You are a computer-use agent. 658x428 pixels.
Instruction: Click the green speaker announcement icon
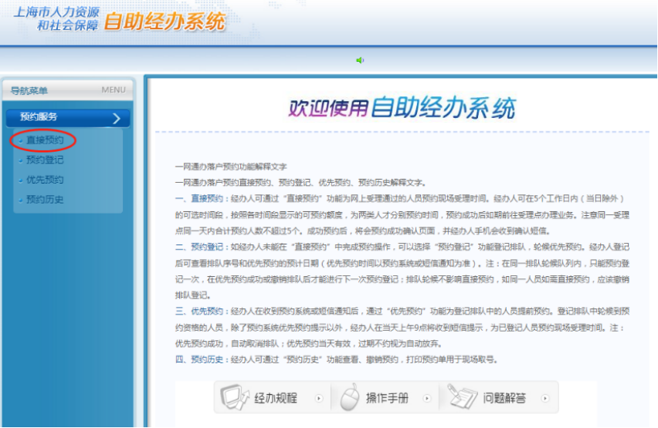360,60
